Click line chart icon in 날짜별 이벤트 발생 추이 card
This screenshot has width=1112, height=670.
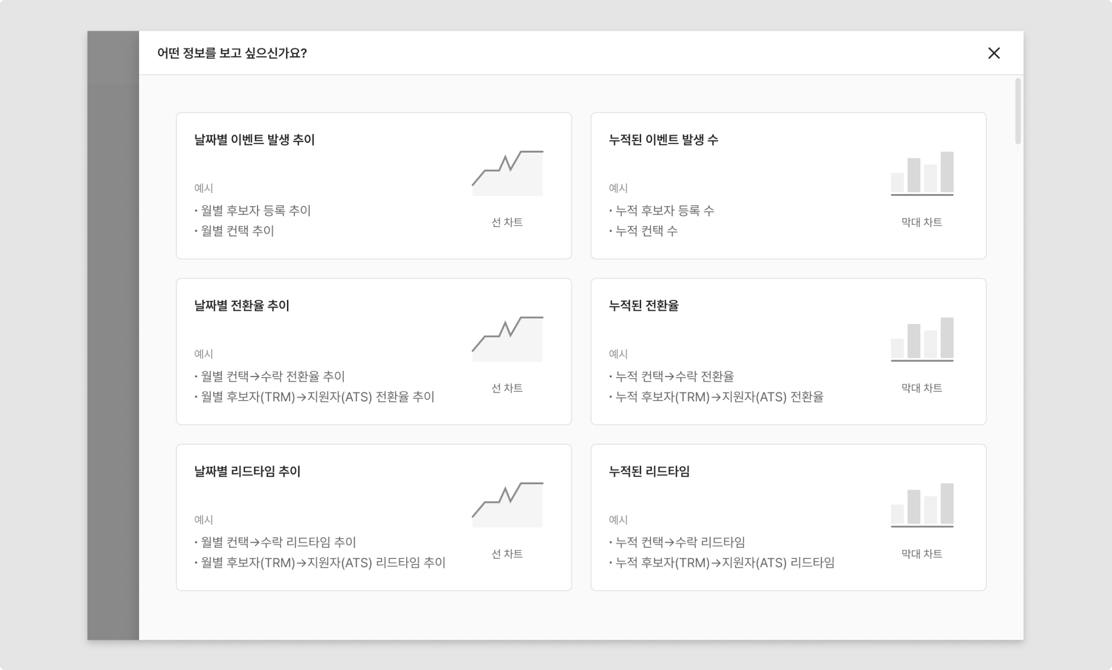507,173
